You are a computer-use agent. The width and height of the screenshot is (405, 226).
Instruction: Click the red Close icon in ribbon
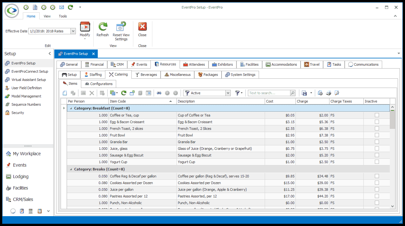click(142, 27)
